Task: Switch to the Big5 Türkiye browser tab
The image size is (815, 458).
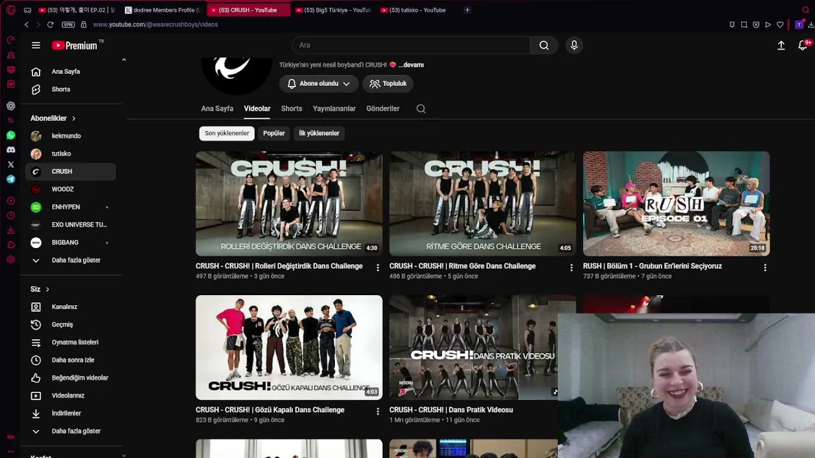Action: point(333,10)
